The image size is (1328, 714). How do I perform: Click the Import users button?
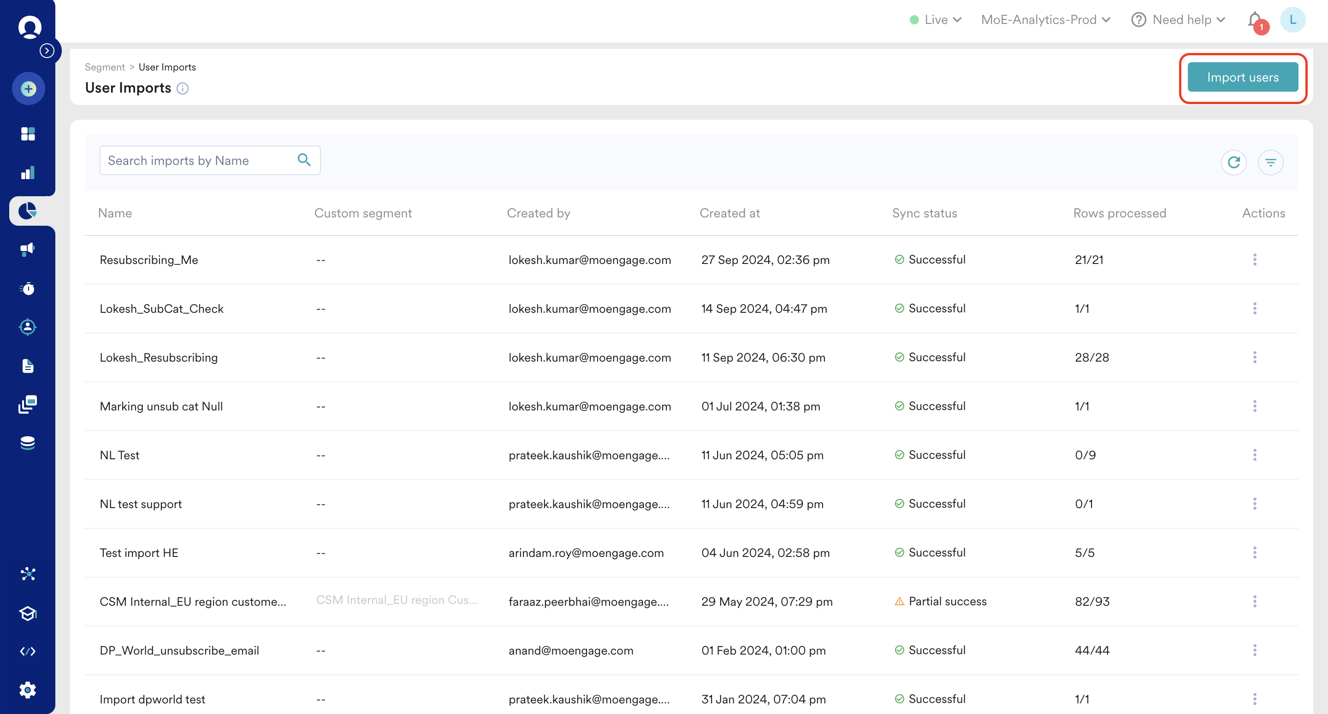click(x=1242, y=77)
